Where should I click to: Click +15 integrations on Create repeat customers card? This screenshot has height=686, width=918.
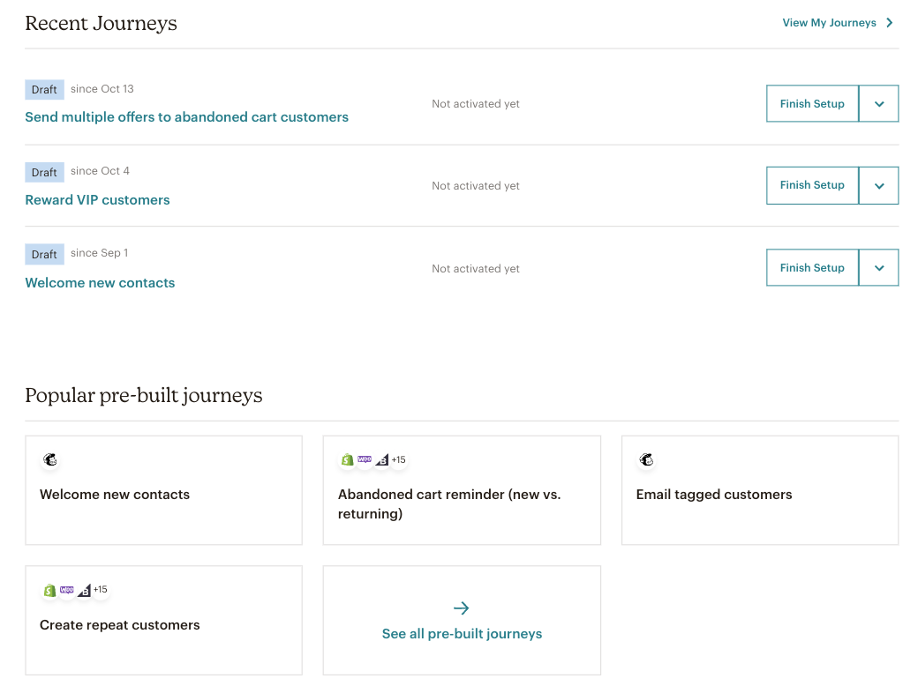(x=101, y=590)
